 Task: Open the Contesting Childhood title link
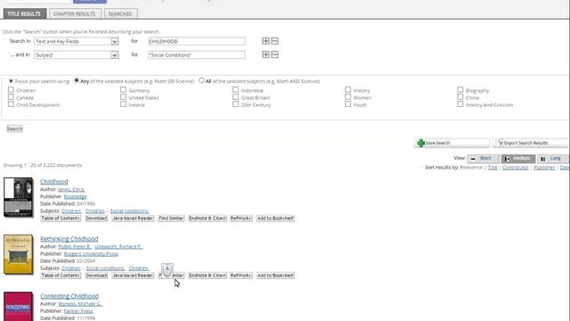(69, 296)
